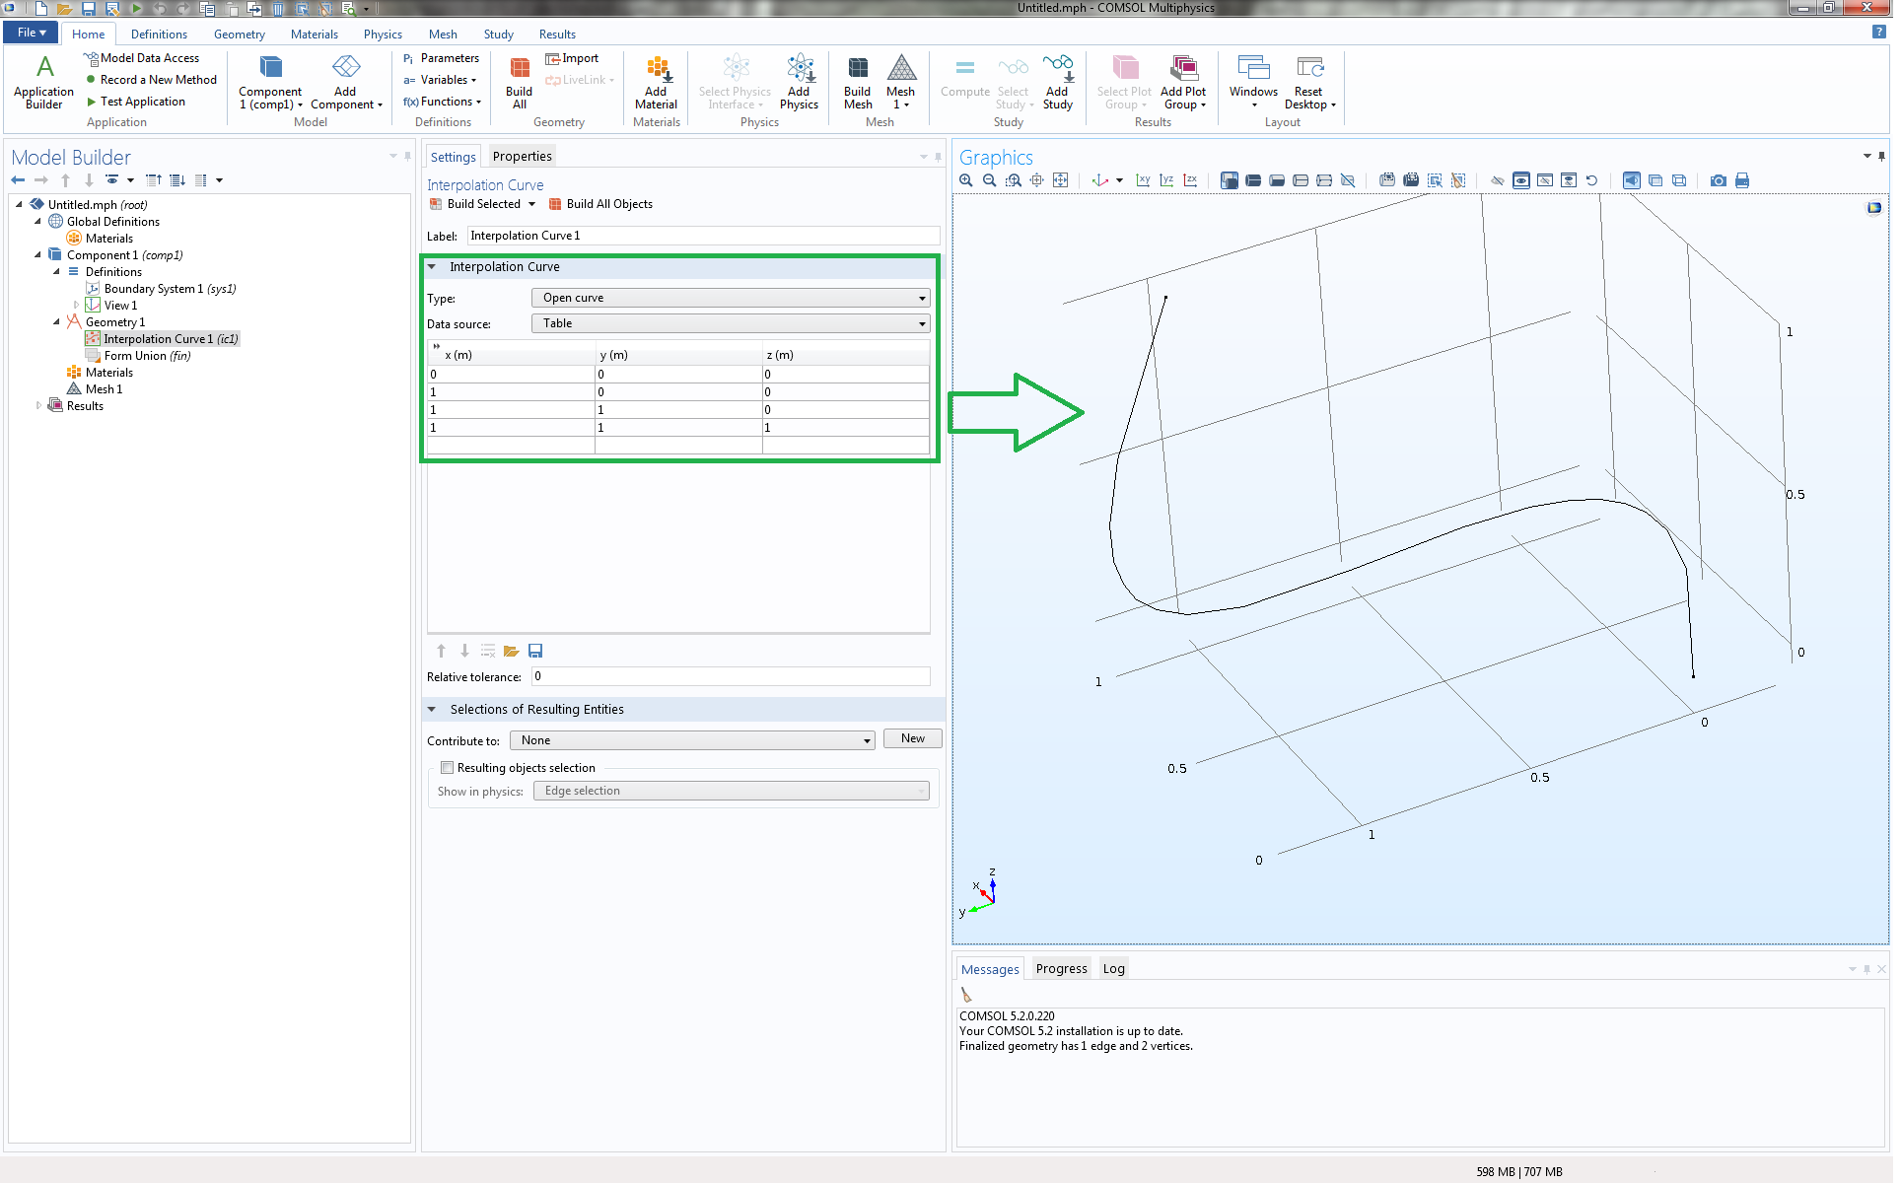Enable Resulting objects selection checkbox

pyautogui.click(x=448, y=768)
